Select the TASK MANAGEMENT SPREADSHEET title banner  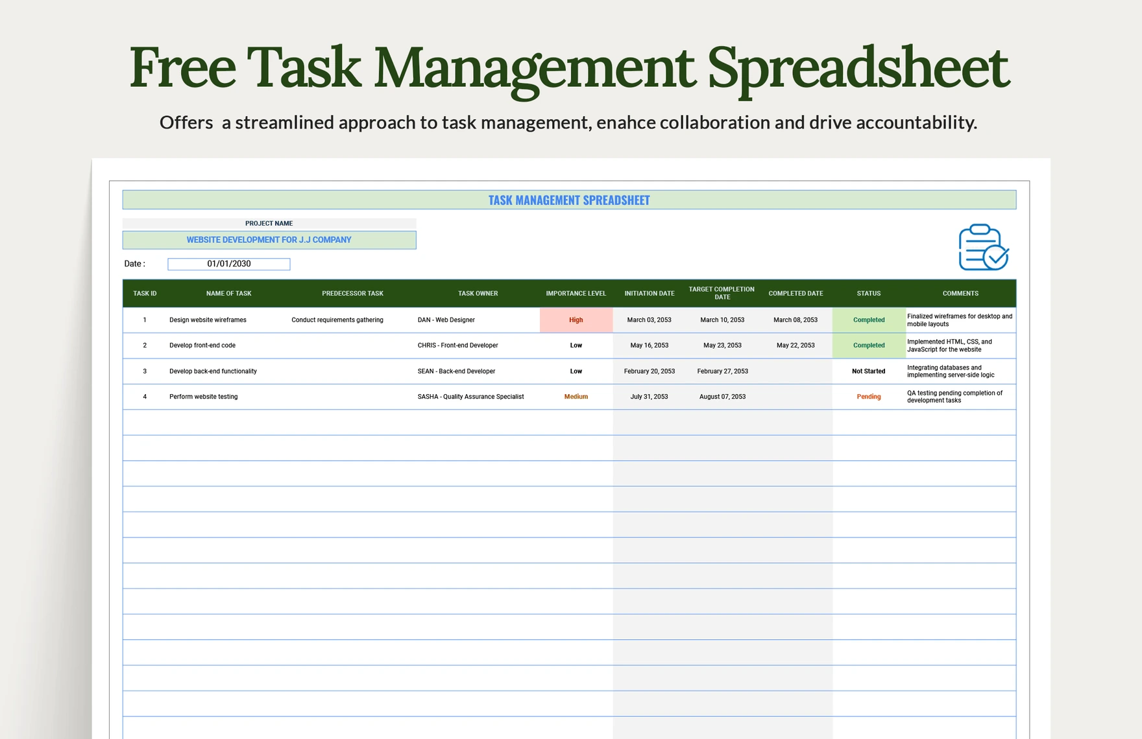click(569, 200)
